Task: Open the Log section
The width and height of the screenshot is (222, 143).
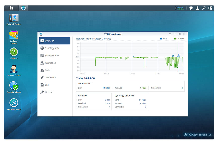Action: click(x=55, y=85)
